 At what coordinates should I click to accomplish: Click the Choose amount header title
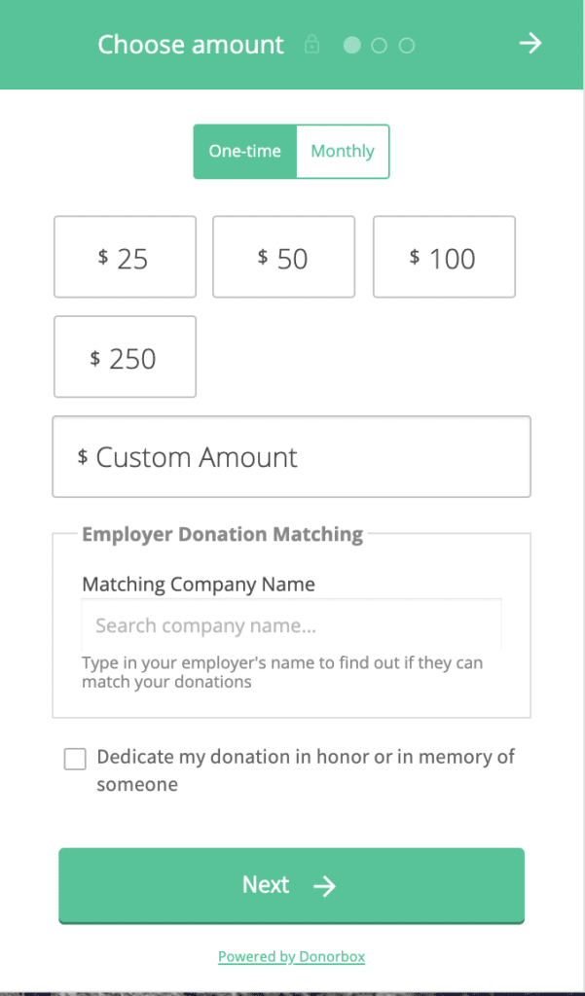(x=191, y=45)
